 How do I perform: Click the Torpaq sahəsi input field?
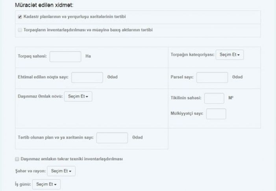click(65, 57)
